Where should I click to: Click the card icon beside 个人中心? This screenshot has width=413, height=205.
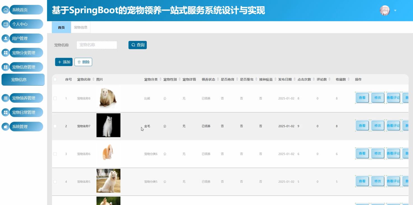coord(6,24)
